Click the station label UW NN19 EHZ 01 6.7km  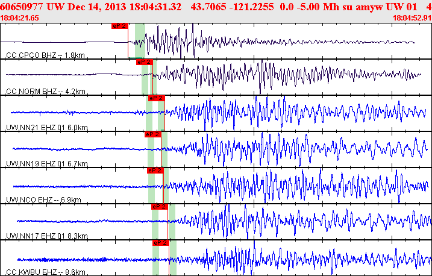(x=47, y=164)
